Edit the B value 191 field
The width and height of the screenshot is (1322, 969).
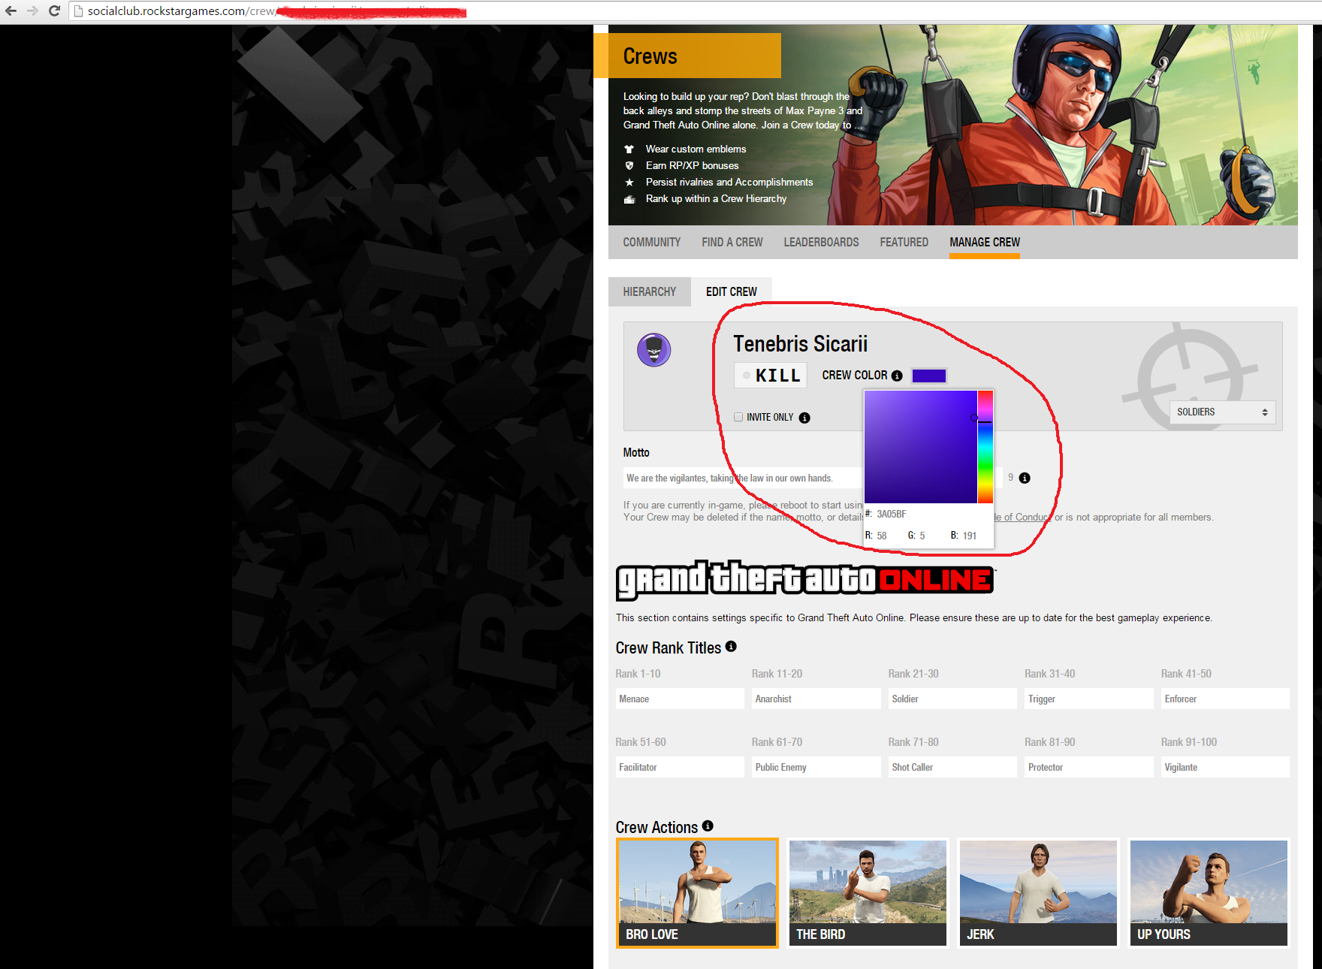tap(970, 536)
